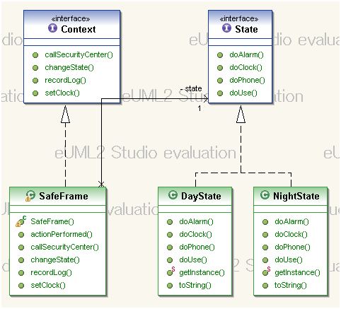Viewport: 341px width, 309px height.
Task: Select doAlarm() in the State interface
Action: point(246,54)
